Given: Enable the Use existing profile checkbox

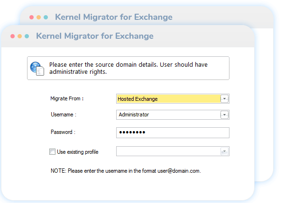Looking at the screenshot, I should click(x=52, y=152).
